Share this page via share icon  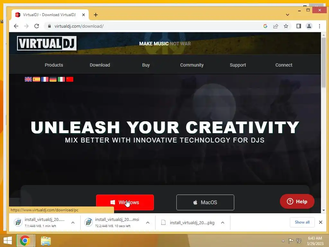pos(275,26)
